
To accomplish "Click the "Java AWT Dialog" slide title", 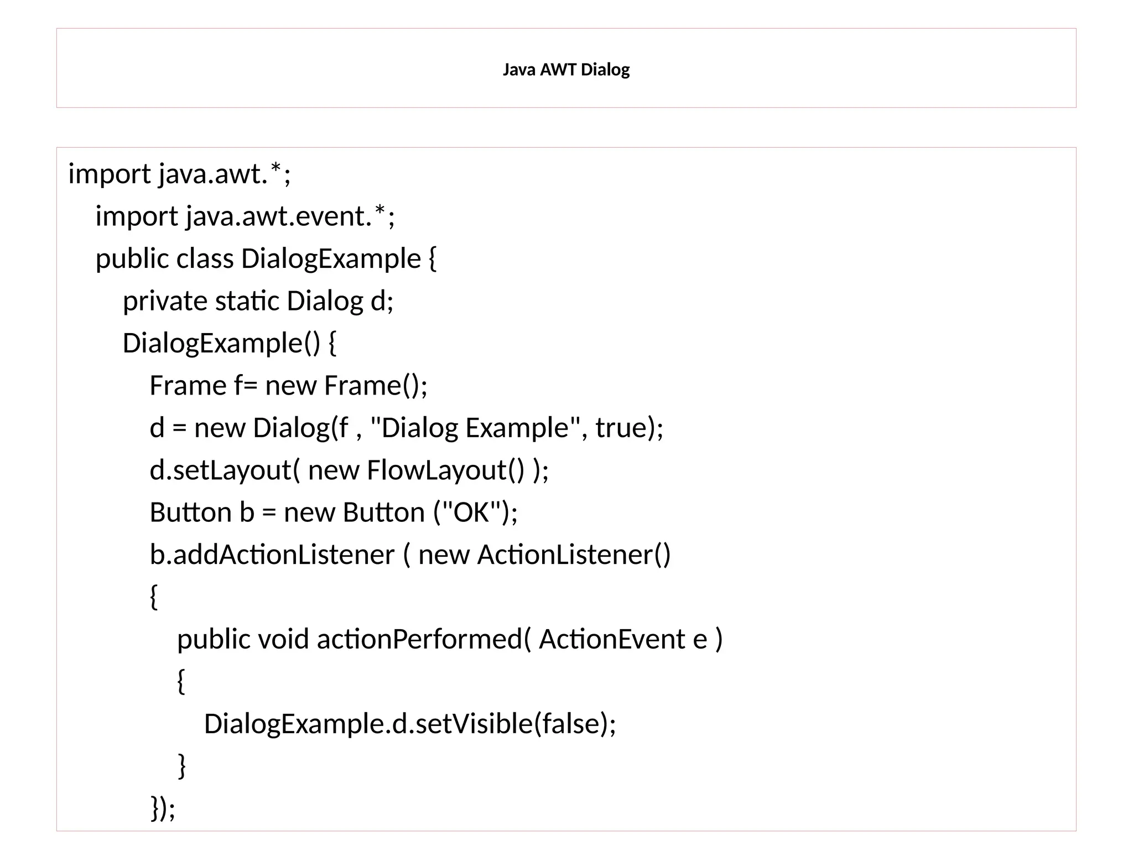I will (566, 70).
